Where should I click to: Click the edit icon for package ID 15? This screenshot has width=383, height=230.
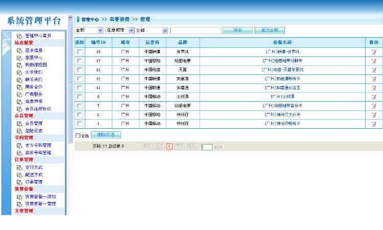coord(374,70)
